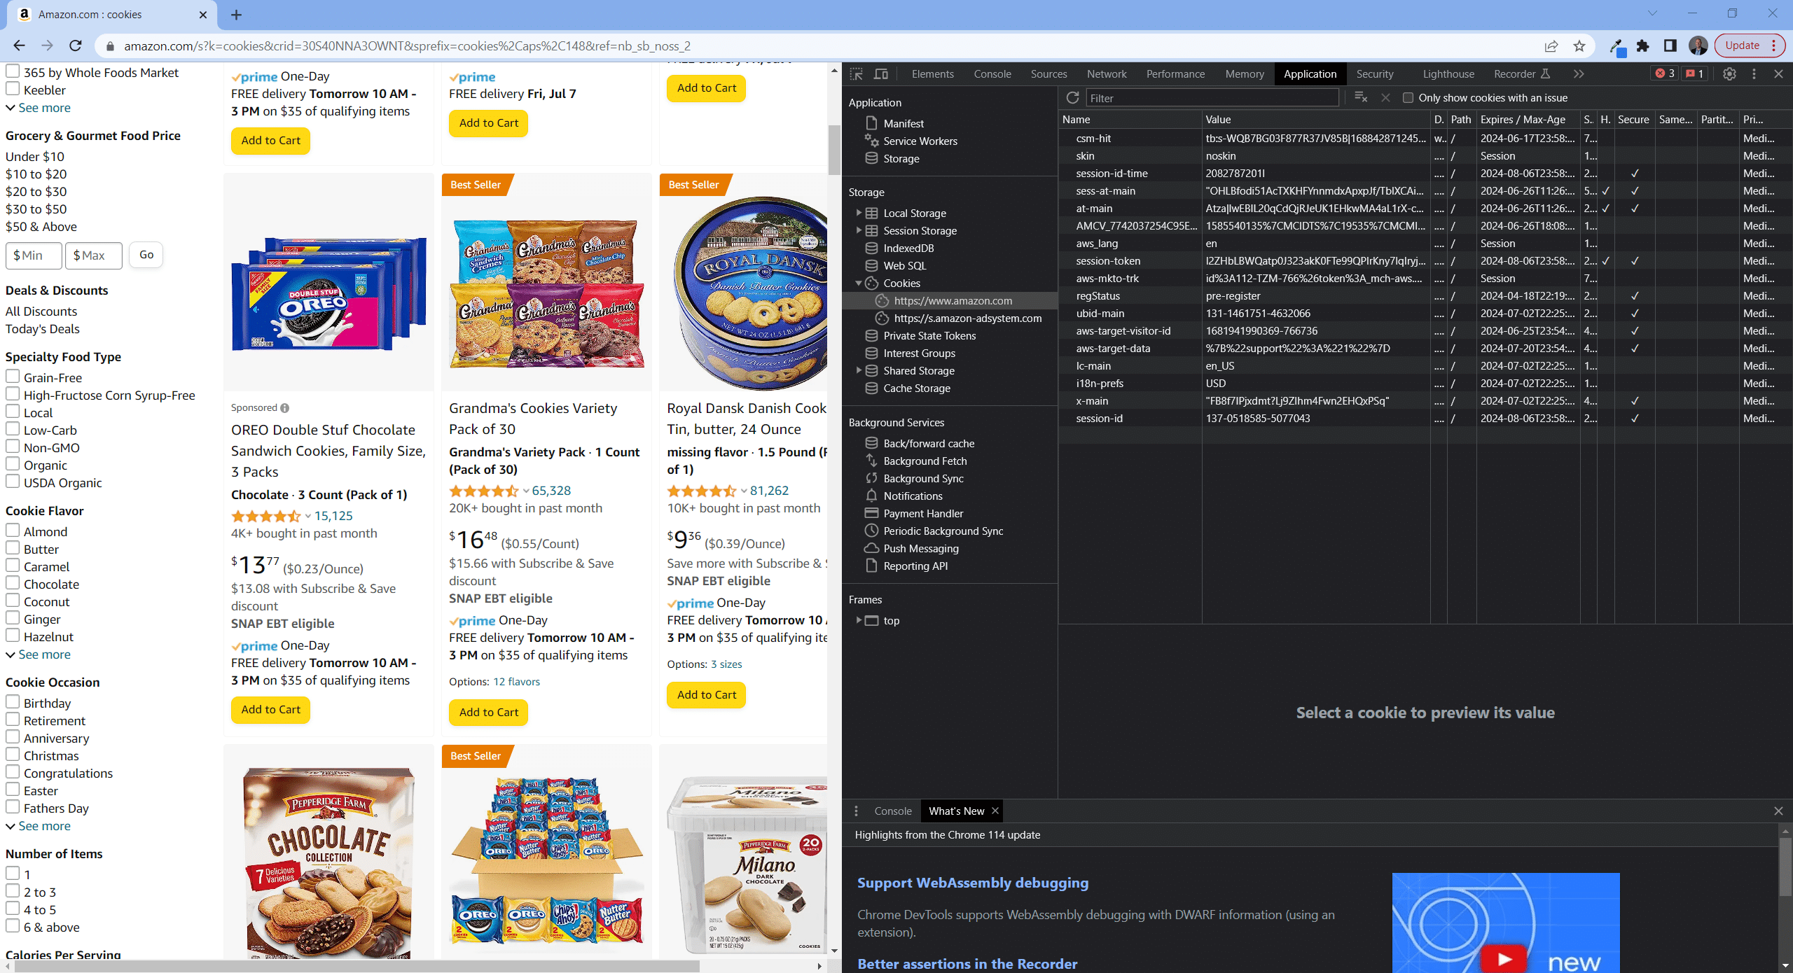The width and height of the screenshot is (1793, 973).
Task: Add OREO Double Stuf to cart
Action: [270, 710]
